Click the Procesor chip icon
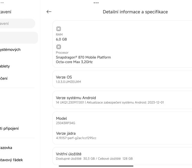The width and height of the screenshot is (192, 168). pyautogui.click(x=58, y=47)
